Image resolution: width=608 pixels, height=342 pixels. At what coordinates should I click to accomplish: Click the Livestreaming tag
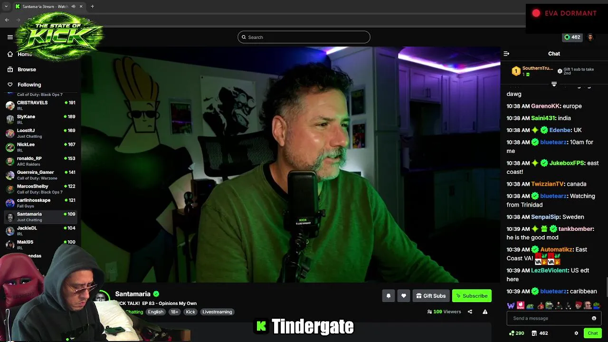point(217,312)
